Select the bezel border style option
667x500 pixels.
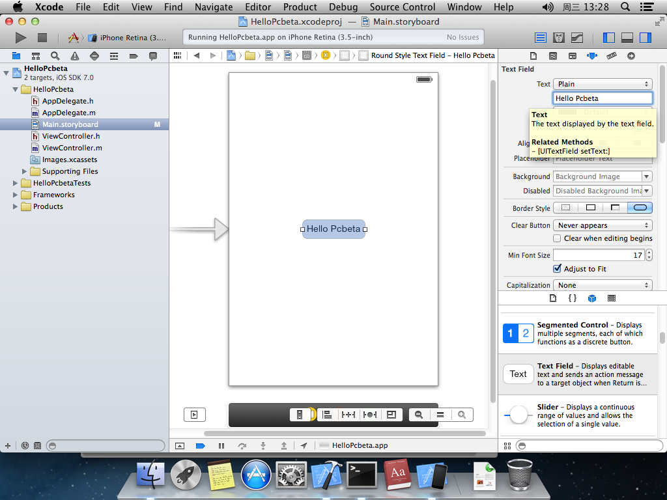(x=615, y=208)
